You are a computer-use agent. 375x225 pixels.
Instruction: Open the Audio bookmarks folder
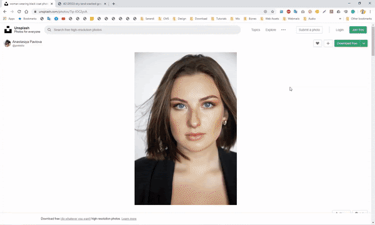(x=310, y=19)
